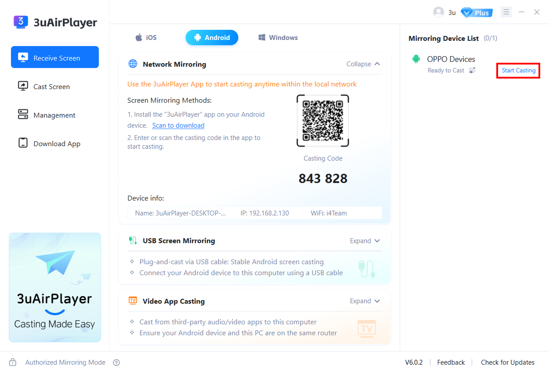Expand the USB Screen Mirroring section
Viewport: 549px width, 373px height.
click(x=365, y=241)
